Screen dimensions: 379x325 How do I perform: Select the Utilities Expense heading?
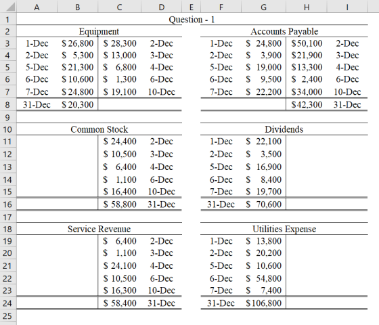tap(284, 229)
